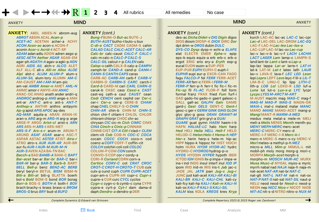Screen dimensions: 319x222
Task: Click remedy ARS in left column
Action: click(20, 127)
